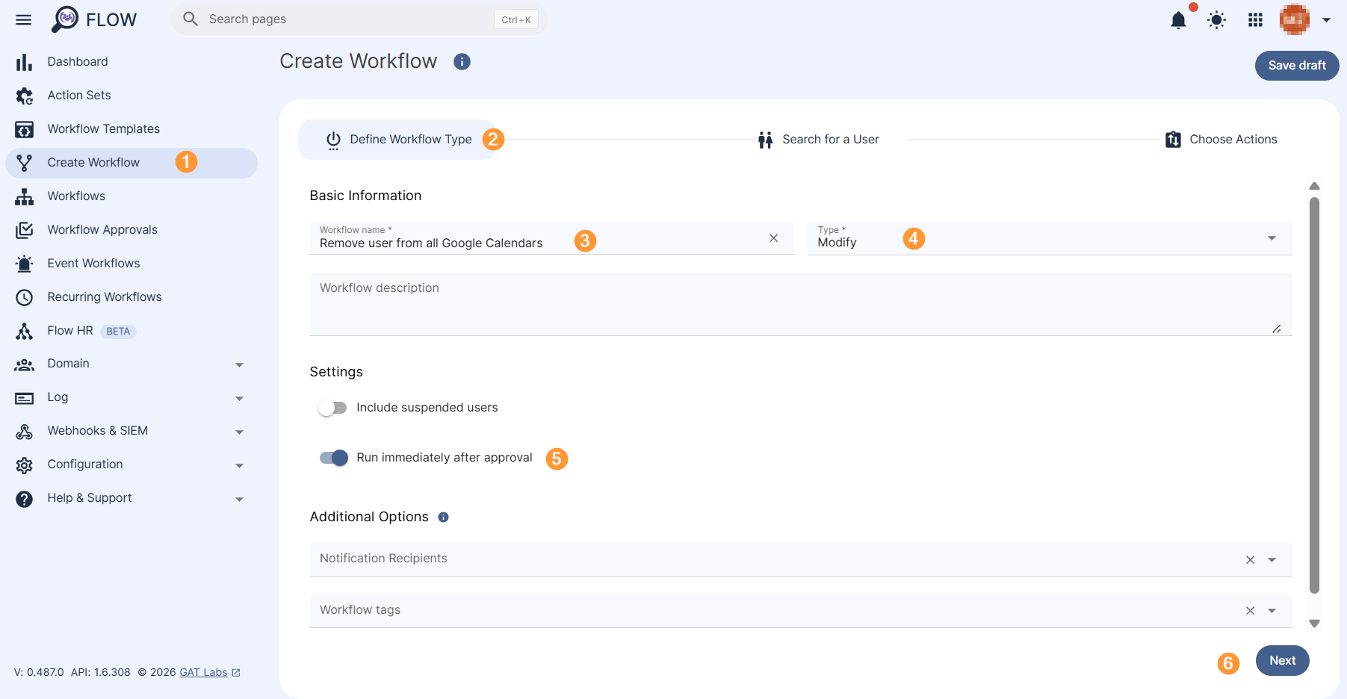Clear the Notification Recipients field
The height and width of the screenshot is (699, 1347).
pyautogui.click(x=1250, y=560)
